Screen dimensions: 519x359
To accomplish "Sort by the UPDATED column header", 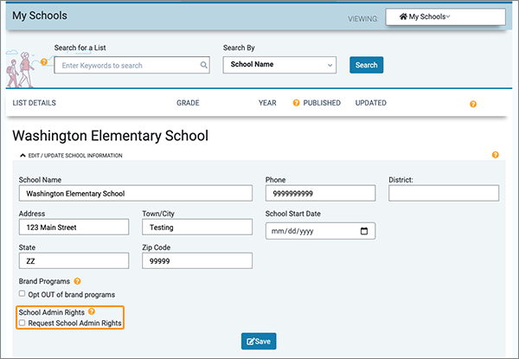I will tap(371, 103).
